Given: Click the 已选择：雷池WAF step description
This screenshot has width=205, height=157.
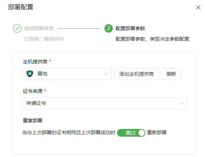Looking at the screenshot, I should [44, 39].
